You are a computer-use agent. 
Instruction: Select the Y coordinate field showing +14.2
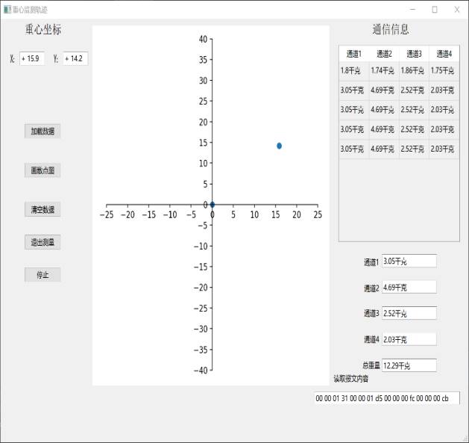(75, 58)
